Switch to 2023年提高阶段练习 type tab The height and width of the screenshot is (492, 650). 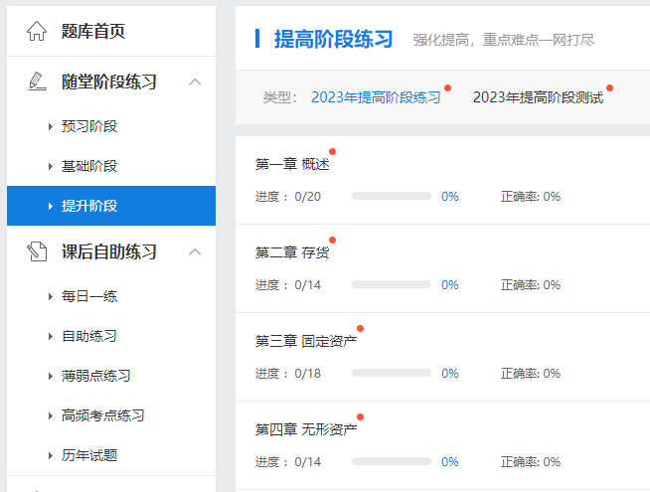(375, 97)
